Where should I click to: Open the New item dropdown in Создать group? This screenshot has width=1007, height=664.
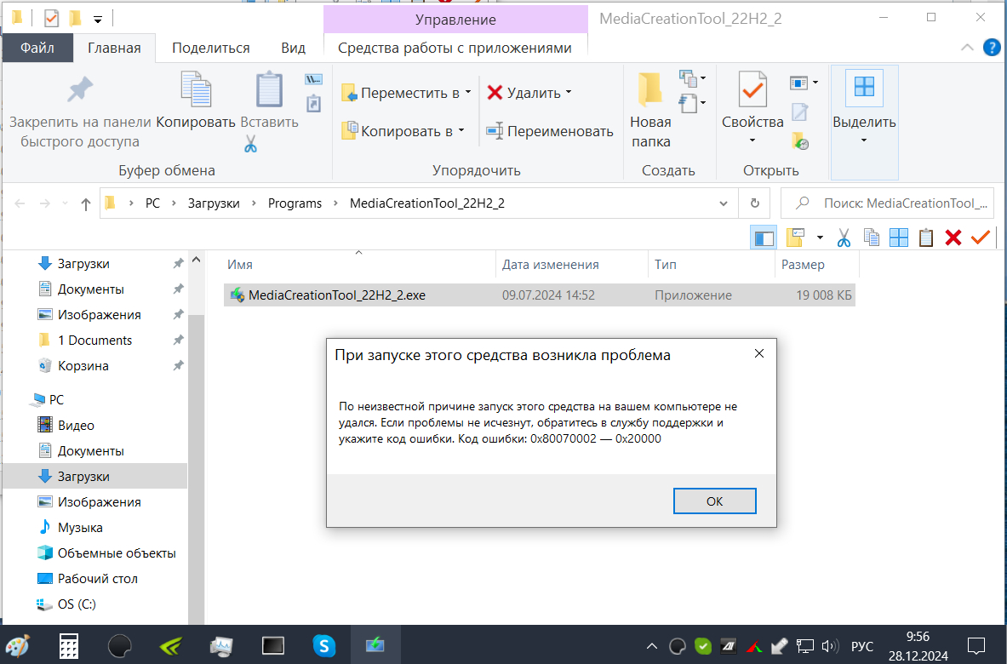click(692, 79)
